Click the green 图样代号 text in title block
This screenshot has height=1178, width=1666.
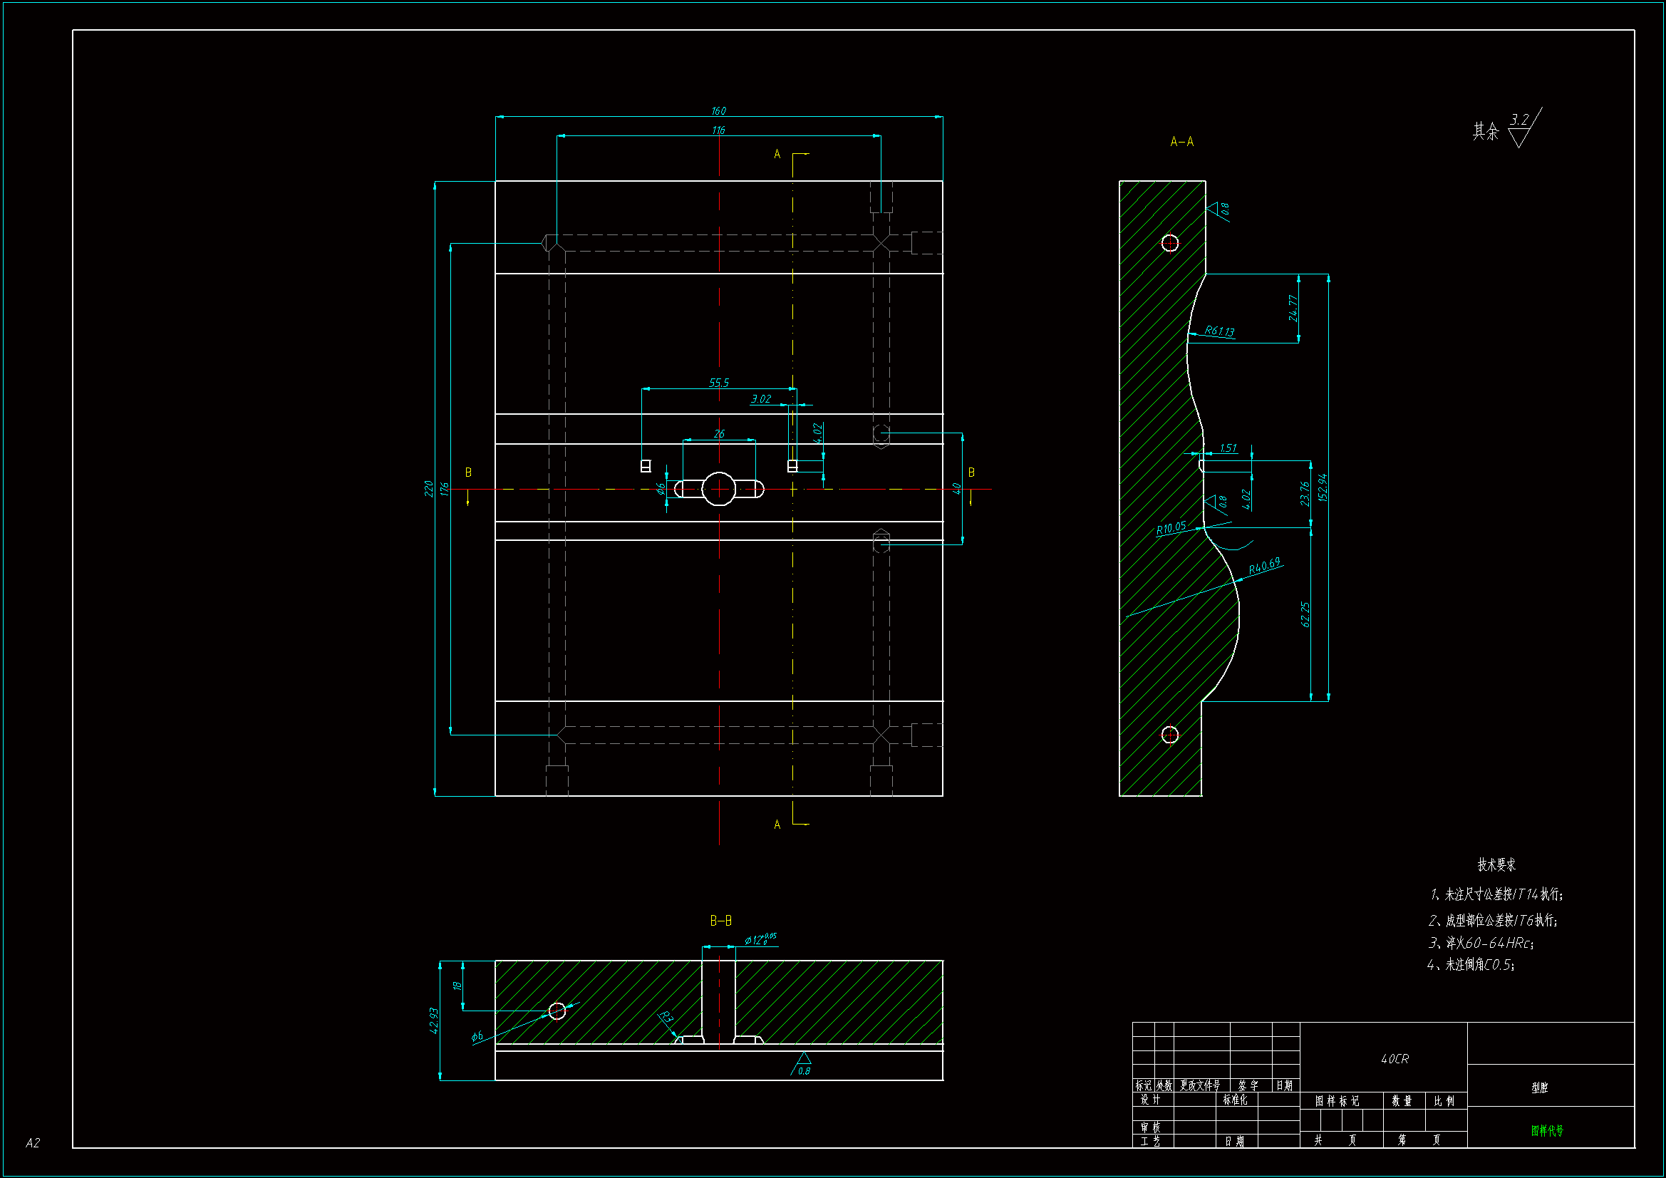coord(1547,1130)
